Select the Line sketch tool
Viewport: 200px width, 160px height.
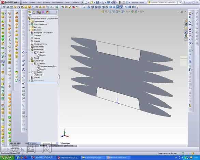(x=190, y=21)
